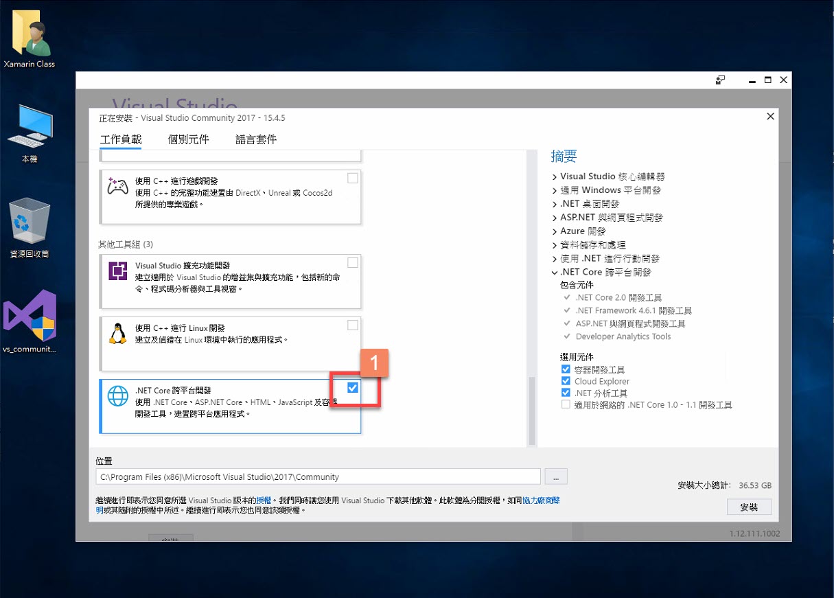The image size is (834, 598).
Task: Switch to the 工作負載 tab
Action: click(x=121, y=139)
